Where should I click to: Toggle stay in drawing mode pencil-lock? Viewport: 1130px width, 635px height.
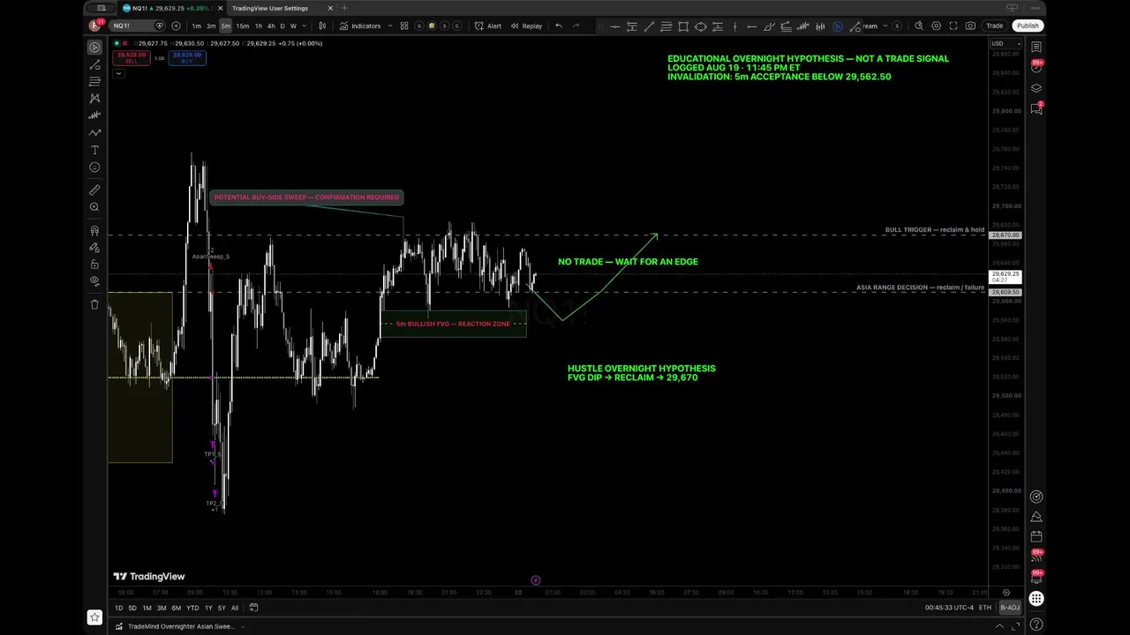94,247
